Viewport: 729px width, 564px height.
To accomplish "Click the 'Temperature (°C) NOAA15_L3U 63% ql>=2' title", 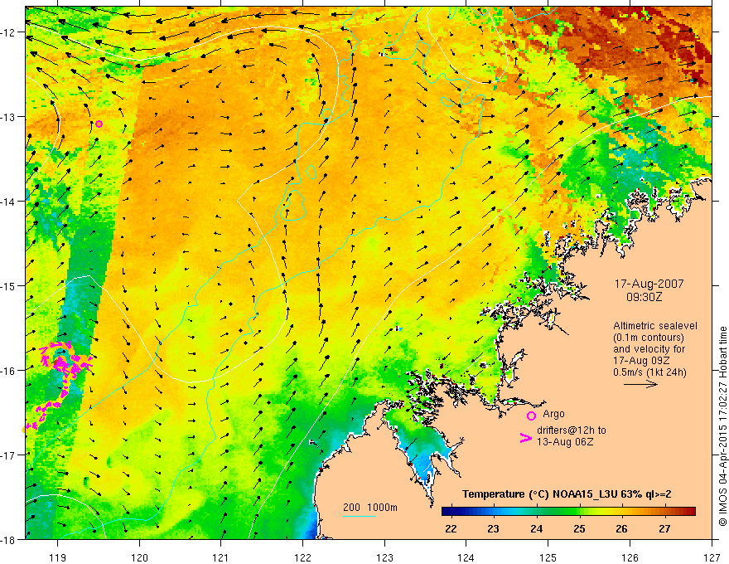I will point(567,494).
